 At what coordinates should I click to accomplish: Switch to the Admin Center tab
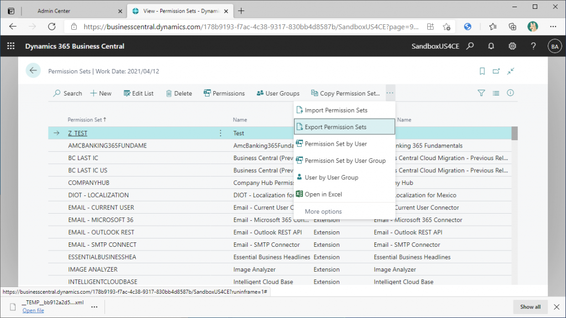pyautogui.click(x=75, y=11)
